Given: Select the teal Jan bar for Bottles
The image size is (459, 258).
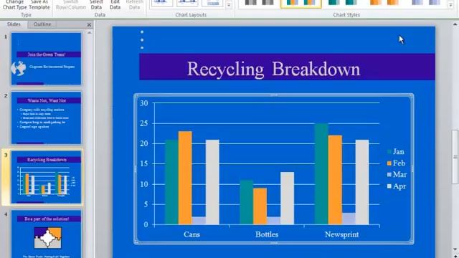Looking at the screenshot, I should [x=247, y=202].
